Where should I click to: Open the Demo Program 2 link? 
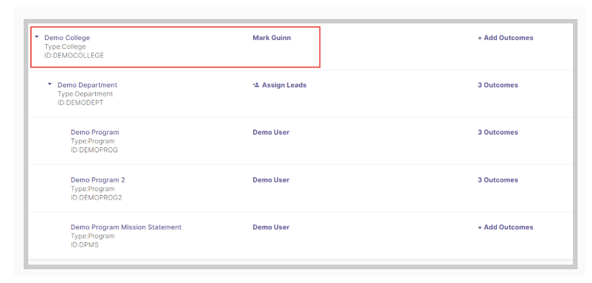[x=98, y=180]
